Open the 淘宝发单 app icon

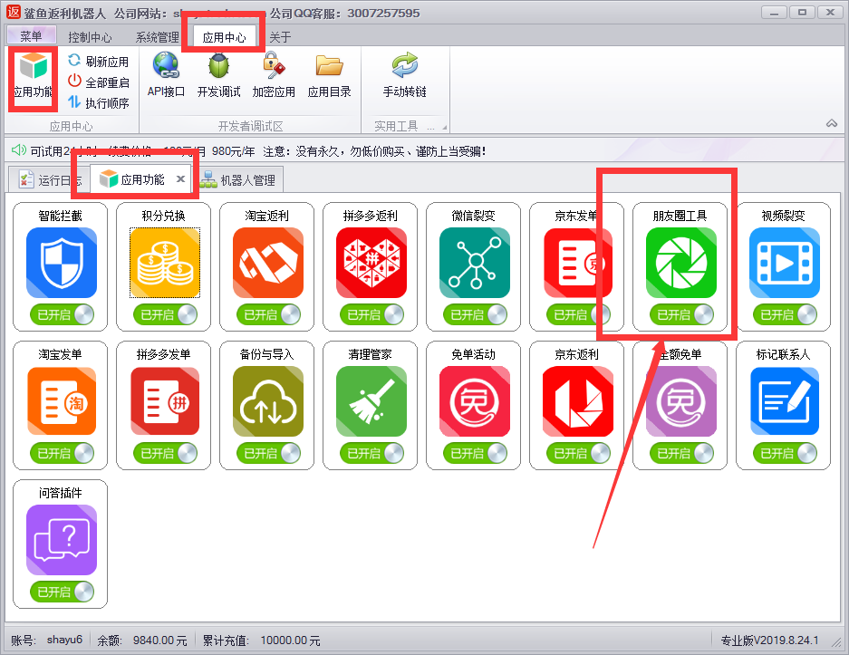pyautogui.click(x=62, y=401)
